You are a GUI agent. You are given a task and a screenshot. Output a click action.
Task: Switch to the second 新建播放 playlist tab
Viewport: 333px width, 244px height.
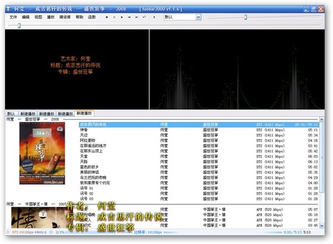point(47,114)
